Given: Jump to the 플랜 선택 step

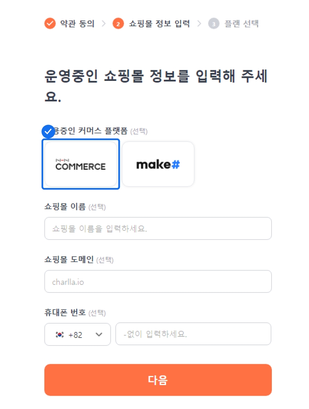Looking at the screenshot, I should pos(242,24).
